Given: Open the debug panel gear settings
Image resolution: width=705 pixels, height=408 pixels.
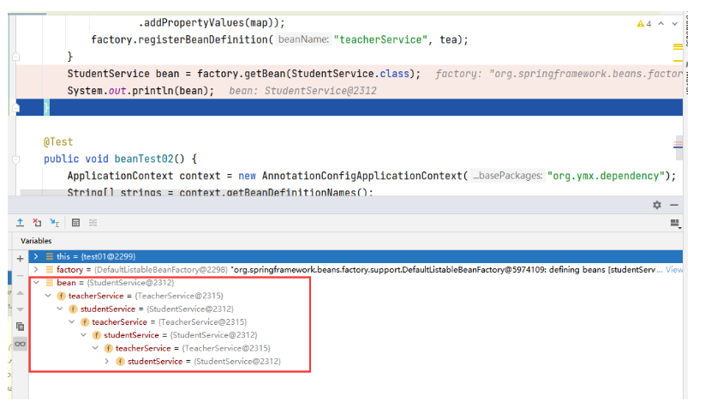Looking at the screenshot, I should pyautogui.click(x=657, y=205).
